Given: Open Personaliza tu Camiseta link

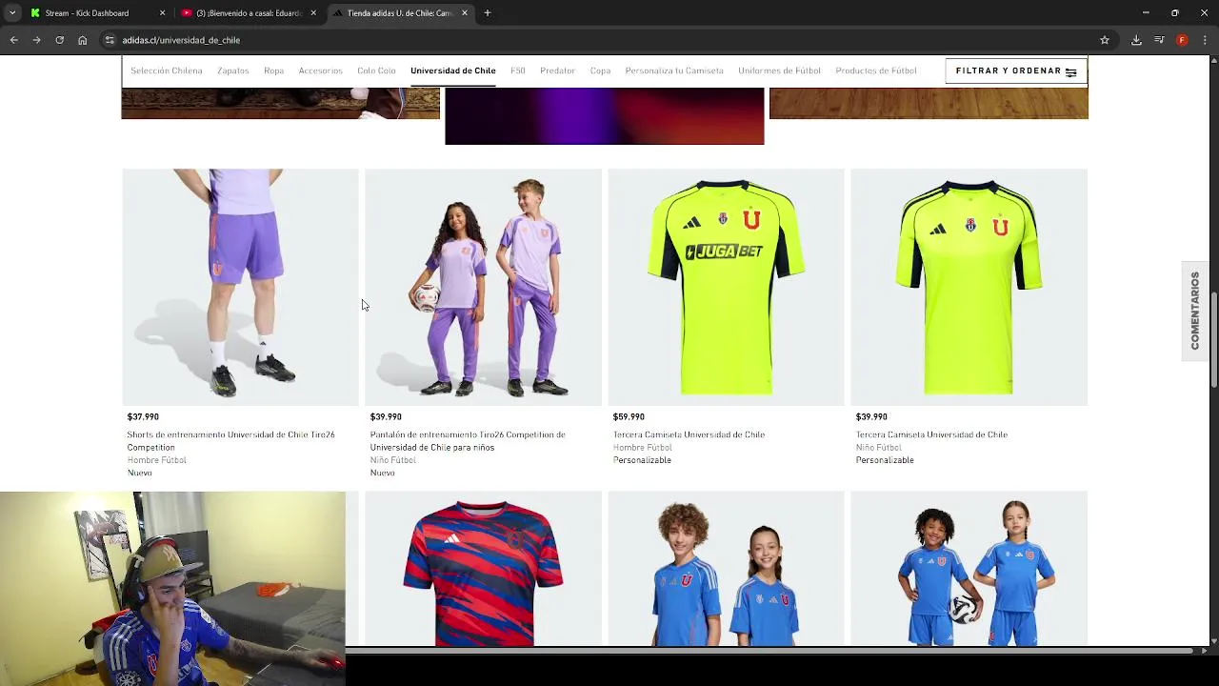Looking at the screenshot, I should point(674,71).
